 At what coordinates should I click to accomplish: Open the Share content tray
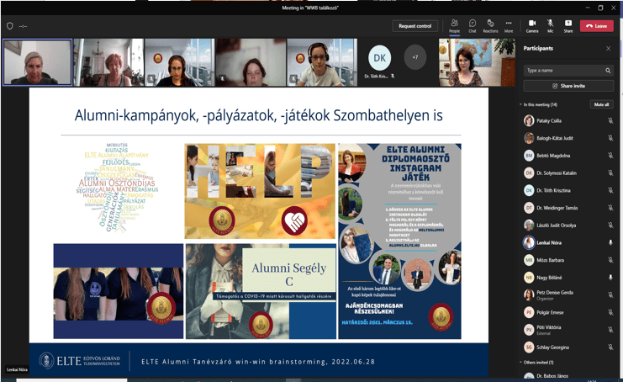coord(568,26)
